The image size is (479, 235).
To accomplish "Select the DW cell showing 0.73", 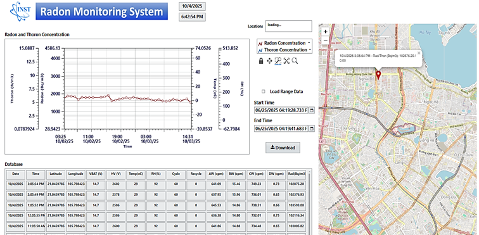I will click(x=276, y=184).
